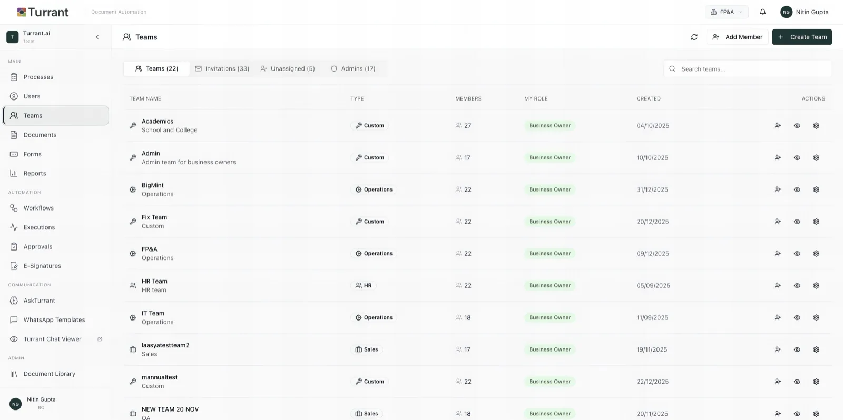
Task: Open Nitin Gupta profile menu in header
Action: click(805, 12)
